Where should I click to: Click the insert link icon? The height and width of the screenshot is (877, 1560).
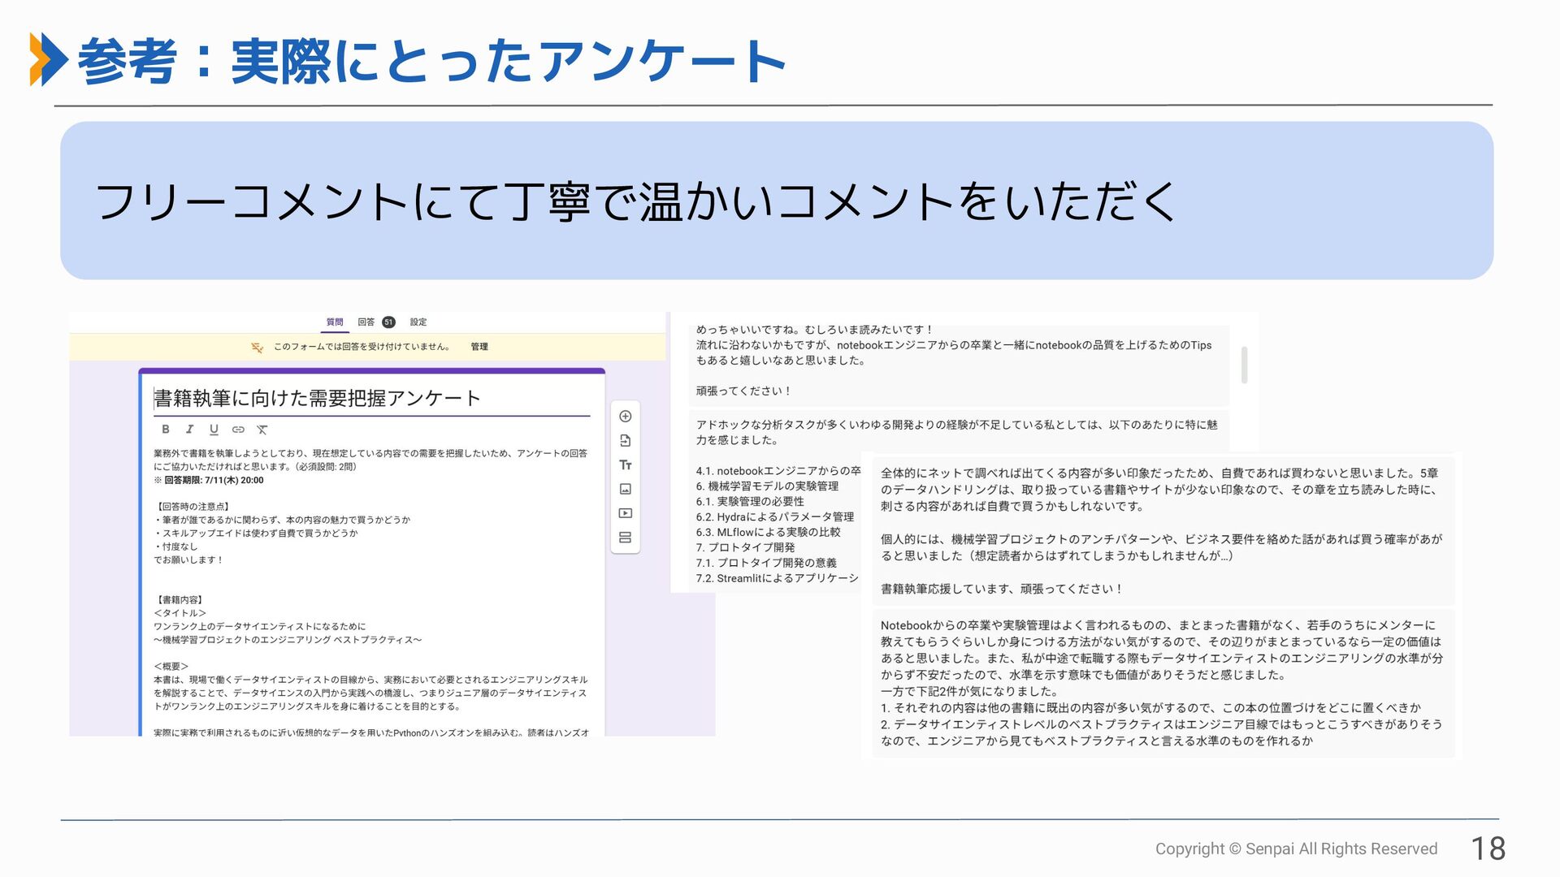coord(238,430)
